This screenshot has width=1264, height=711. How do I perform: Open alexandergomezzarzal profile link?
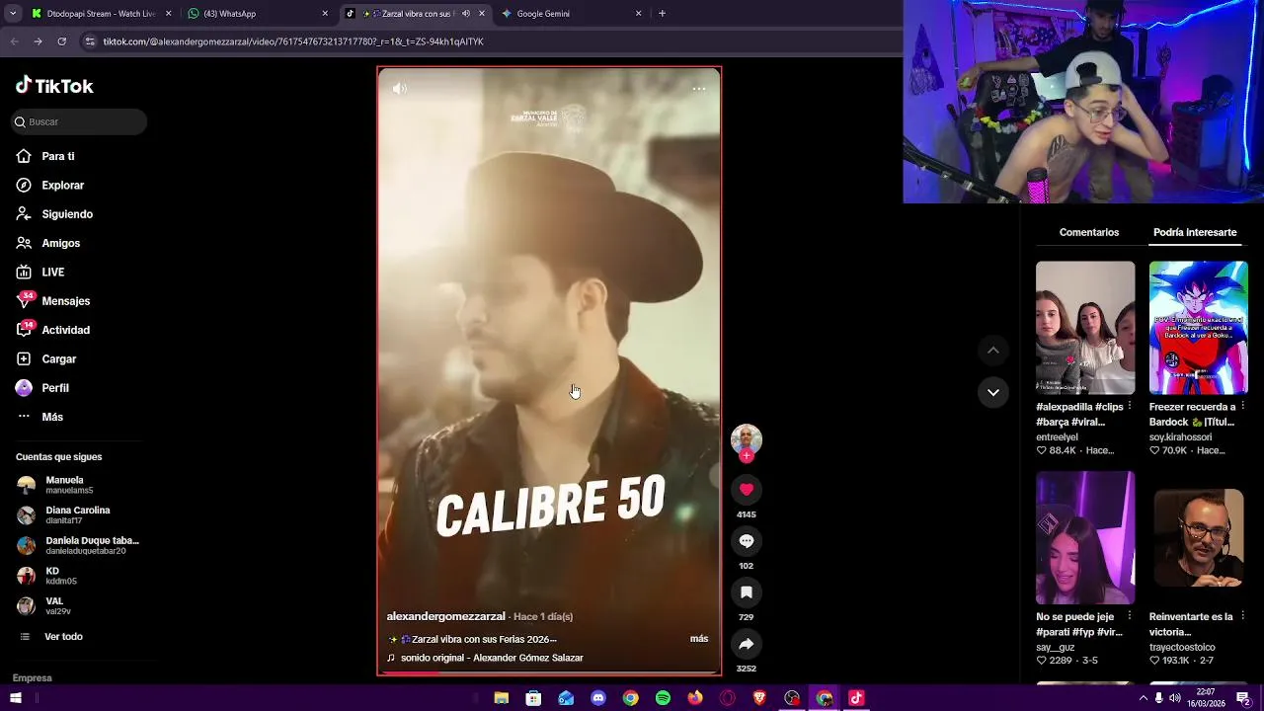445,616
